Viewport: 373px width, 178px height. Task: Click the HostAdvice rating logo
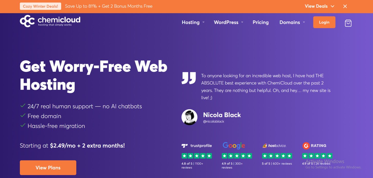(x=274, y=146)
